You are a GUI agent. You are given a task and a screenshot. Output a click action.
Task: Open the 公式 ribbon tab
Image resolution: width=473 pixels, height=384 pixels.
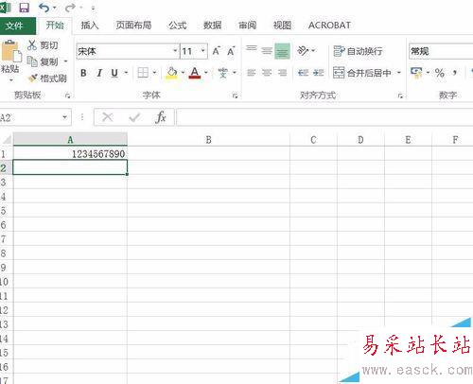click(x=177, y=26)
